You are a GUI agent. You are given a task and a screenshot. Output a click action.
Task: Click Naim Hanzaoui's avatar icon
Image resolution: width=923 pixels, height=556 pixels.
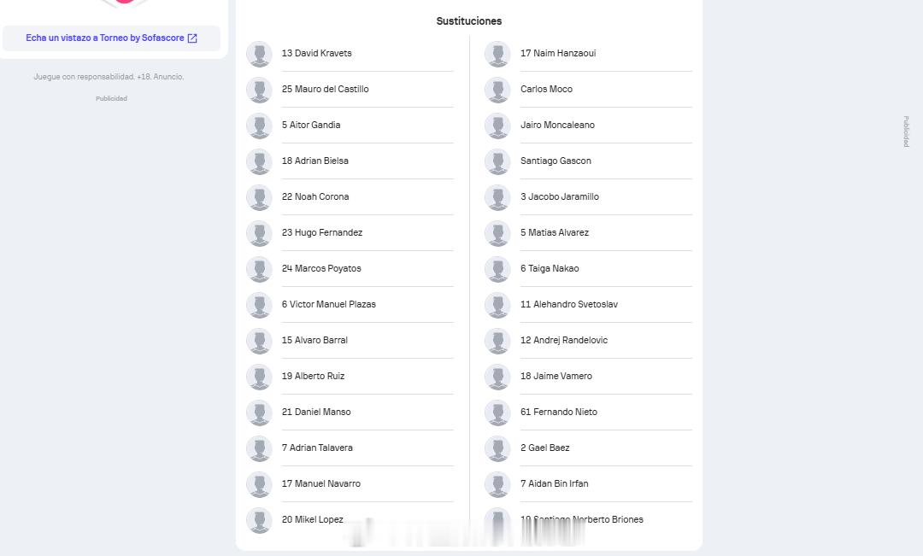(x=497, y=54)
